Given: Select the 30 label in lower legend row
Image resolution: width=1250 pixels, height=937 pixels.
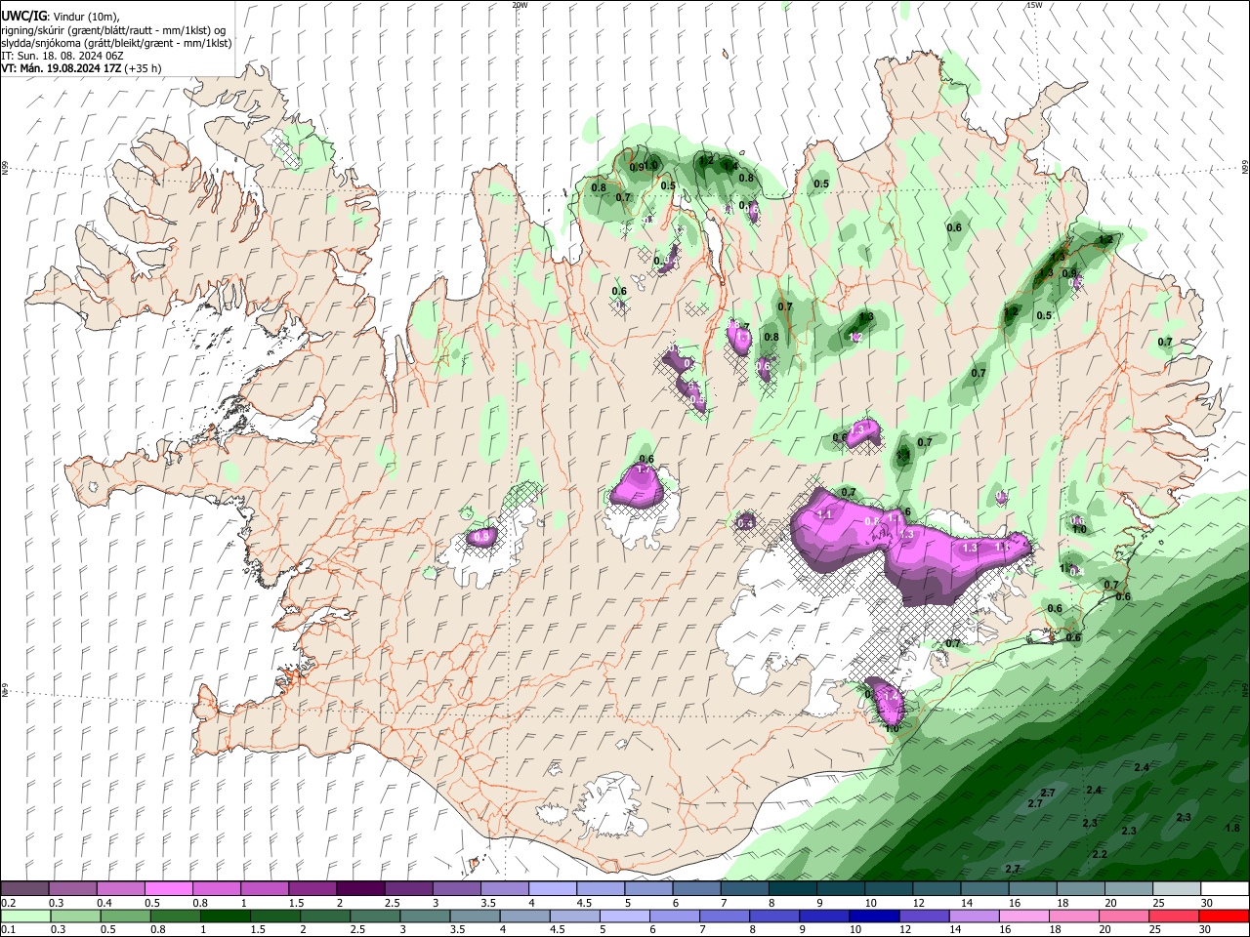Looking at the screenshot, I should coord(1204,929).
